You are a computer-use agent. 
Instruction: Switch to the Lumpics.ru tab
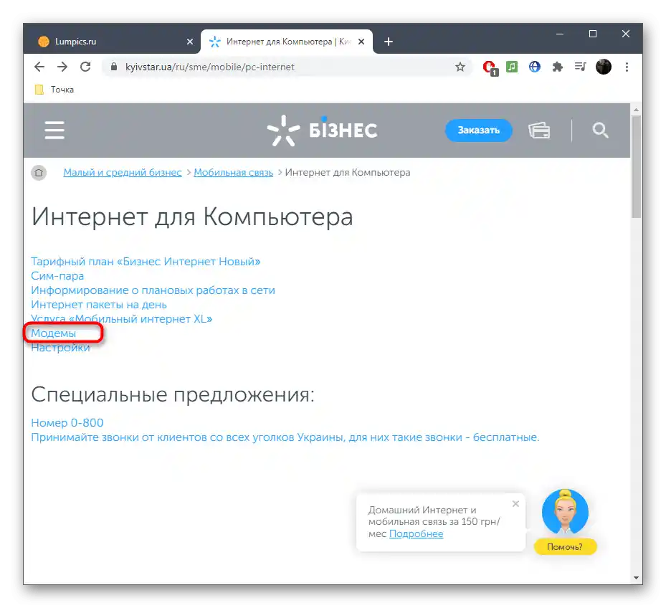[112, 42]
